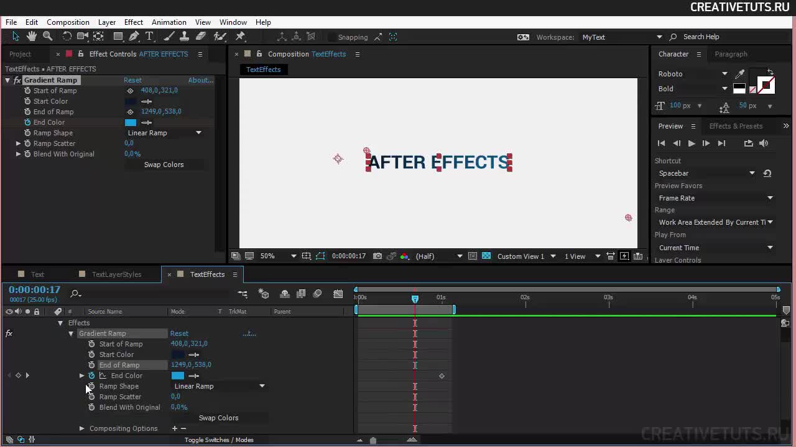Open Ramp Shape dropdown in Effect Controls

(x=164, y=133)
